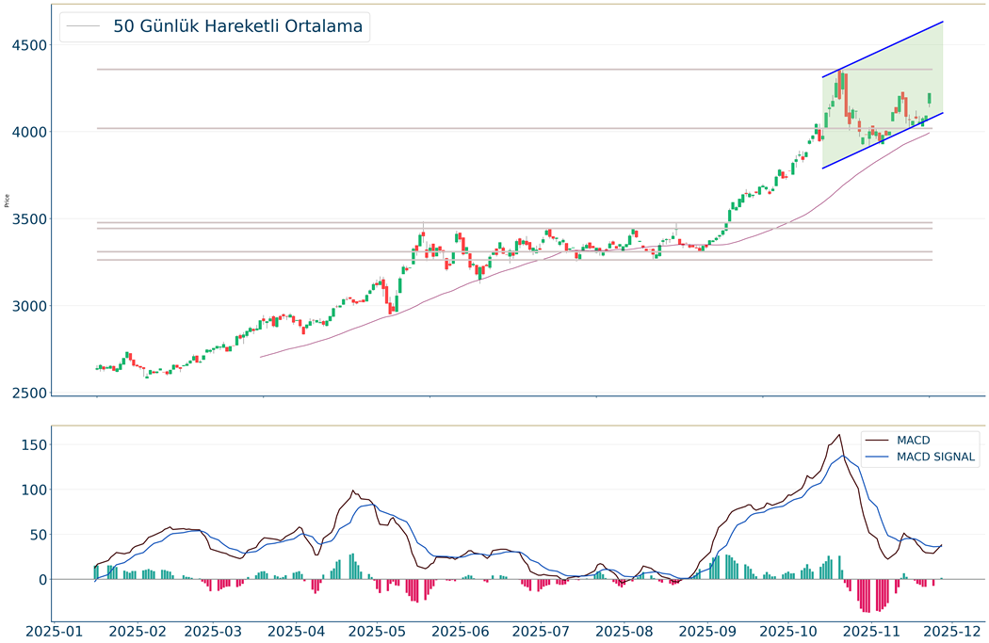The width and height of the screenshot is (989, 643).
Task: Click the highest peak of the MACD line
Action: pyautogui.click(x=838, y=435)
